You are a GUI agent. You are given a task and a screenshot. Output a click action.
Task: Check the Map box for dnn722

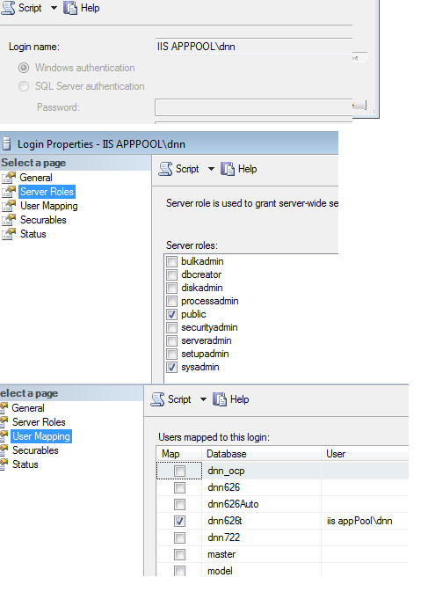click(179, 537)
